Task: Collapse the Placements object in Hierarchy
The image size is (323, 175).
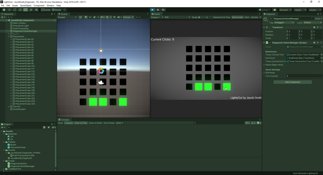Action: click(x=9, y=36)
